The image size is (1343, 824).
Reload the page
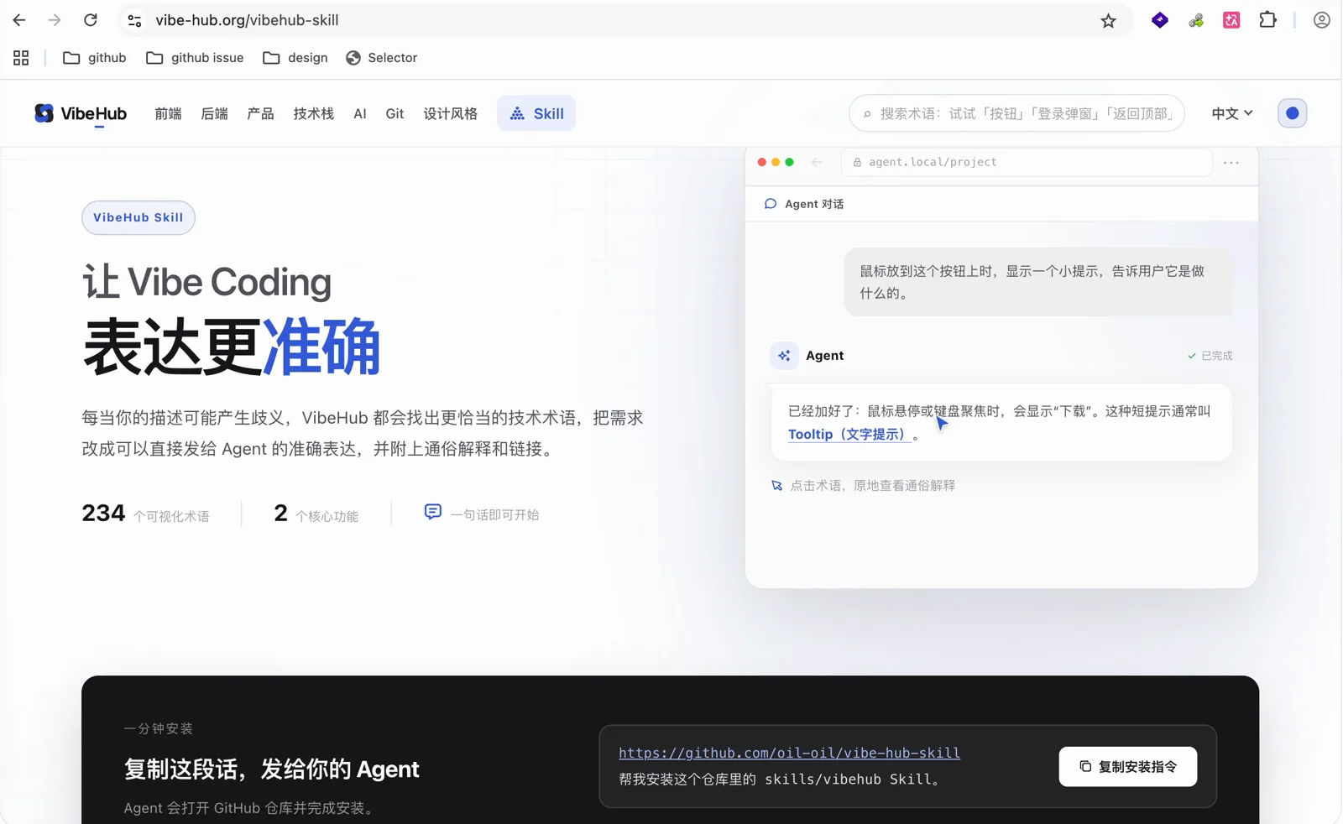pyautogui.click(x=91, y=20)
